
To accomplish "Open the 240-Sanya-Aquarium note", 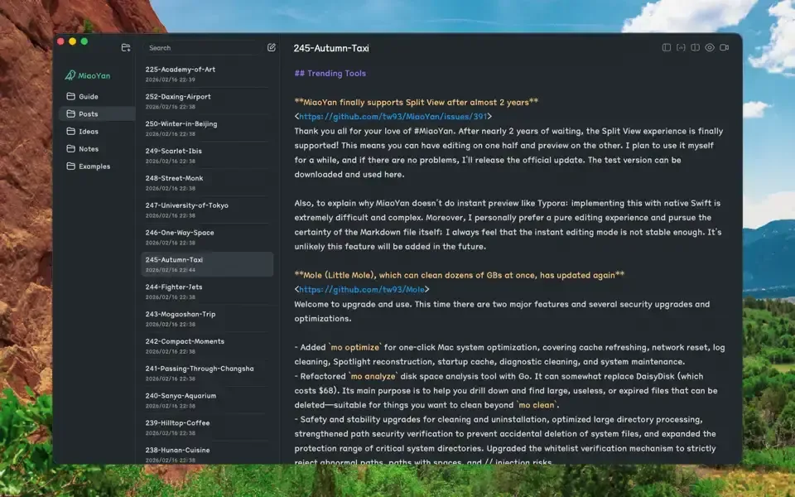I will [x=207, y=400].
